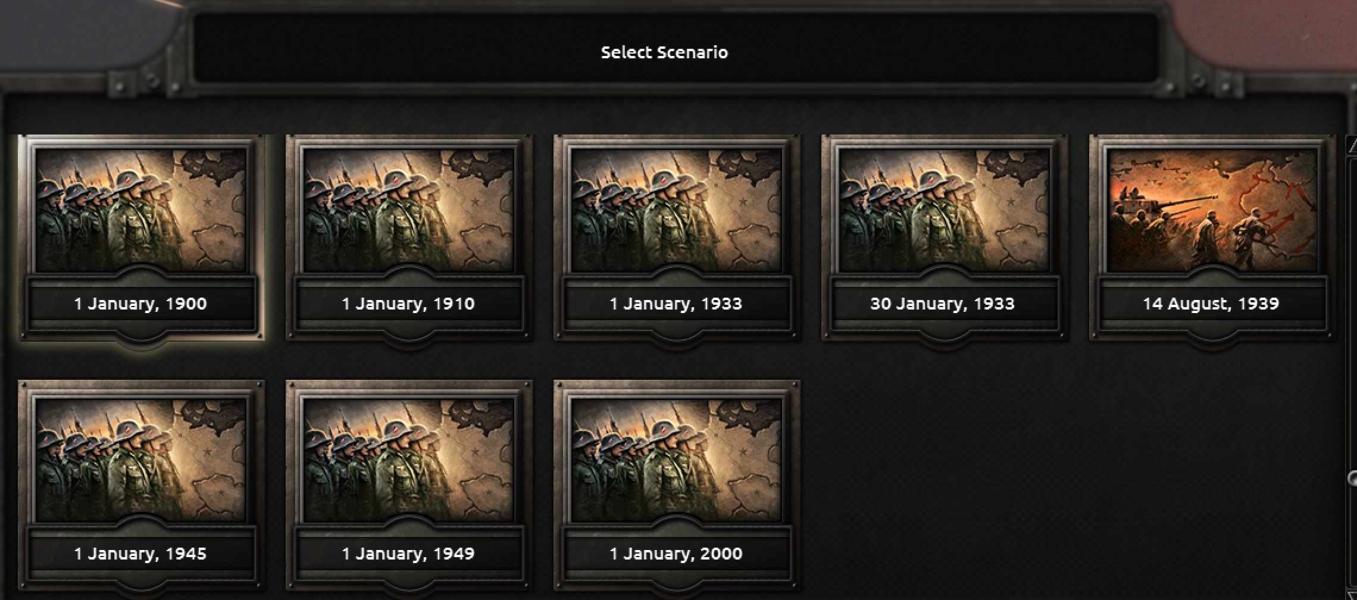Click the "1 January, 1900" date label
This screenshot has height=600, width=1357.
pos(140,304)
